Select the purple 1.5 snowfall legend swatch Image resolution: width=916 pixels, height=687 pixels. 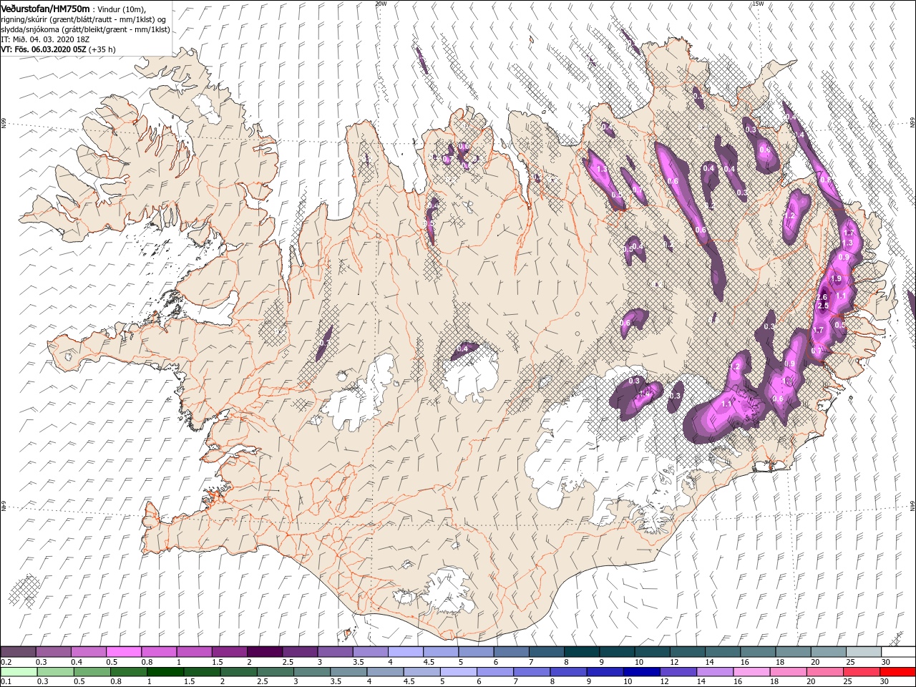click(229, 652)
